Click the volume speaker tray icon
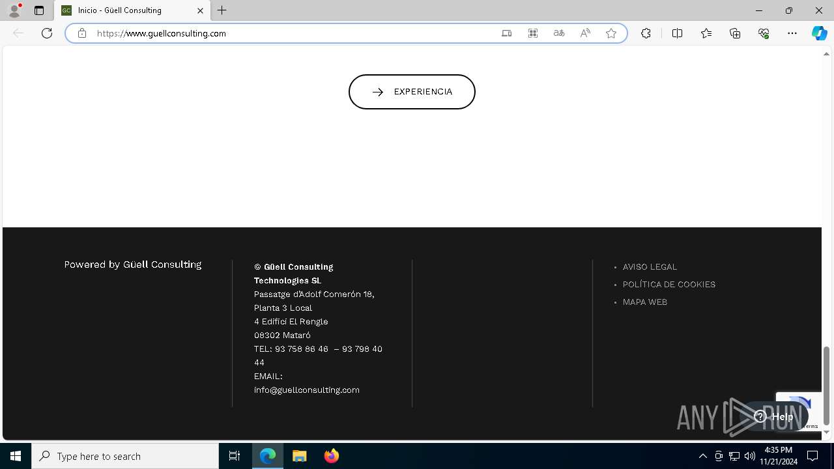 point(750,456)
